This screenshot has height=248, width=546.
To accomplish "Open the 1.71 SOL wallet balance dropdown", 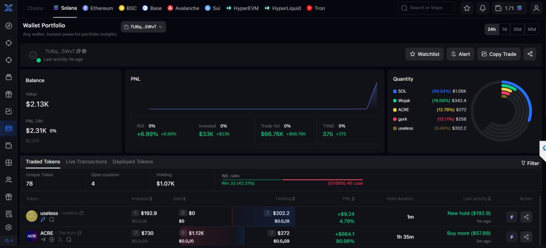I will coord(510,8).
